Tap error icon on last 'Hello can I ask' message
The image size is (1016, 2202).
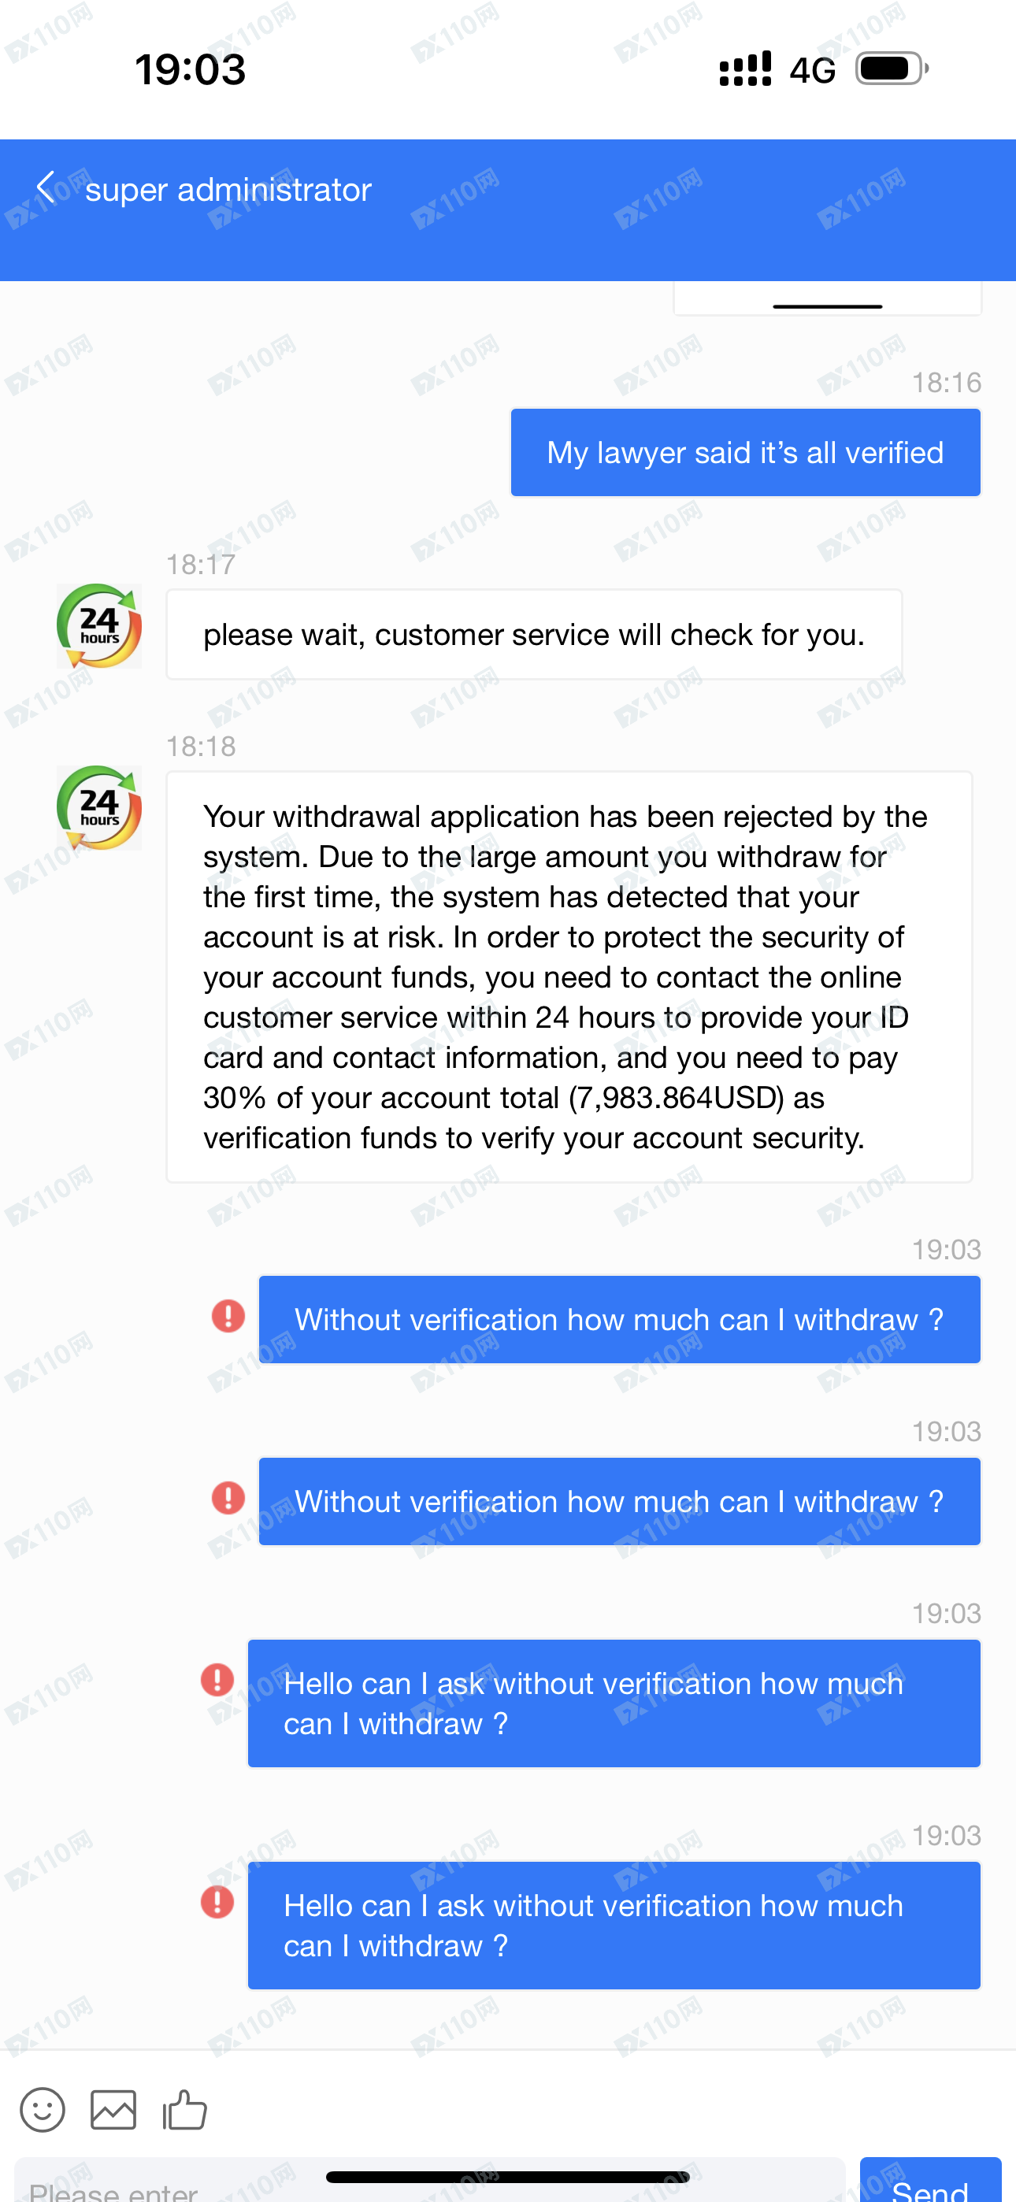pos(217,1902)
